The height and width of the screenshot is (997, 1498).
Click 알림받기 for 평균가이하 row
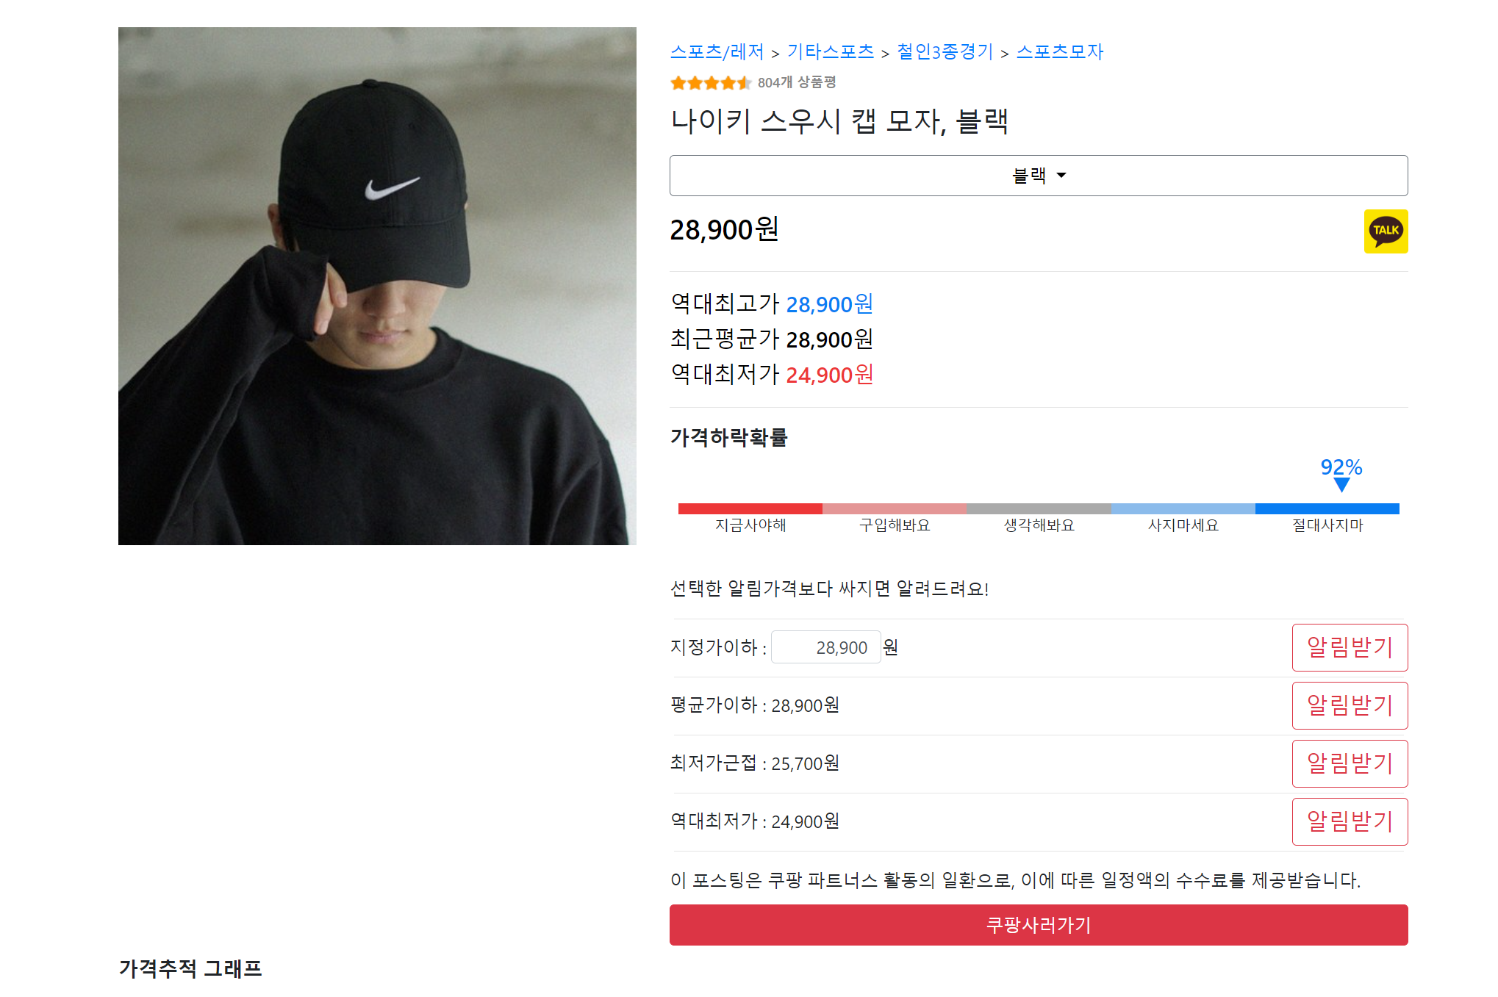pos(1349,705)
